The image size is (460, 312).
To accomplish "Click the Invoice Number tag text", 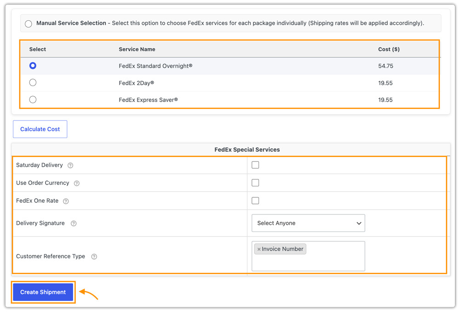I will [x=282, y=249].
